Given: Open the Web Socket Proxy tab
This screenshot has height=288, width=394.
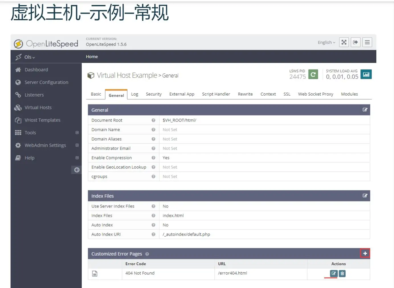Looking at the screenshot, I should (316, 94).
